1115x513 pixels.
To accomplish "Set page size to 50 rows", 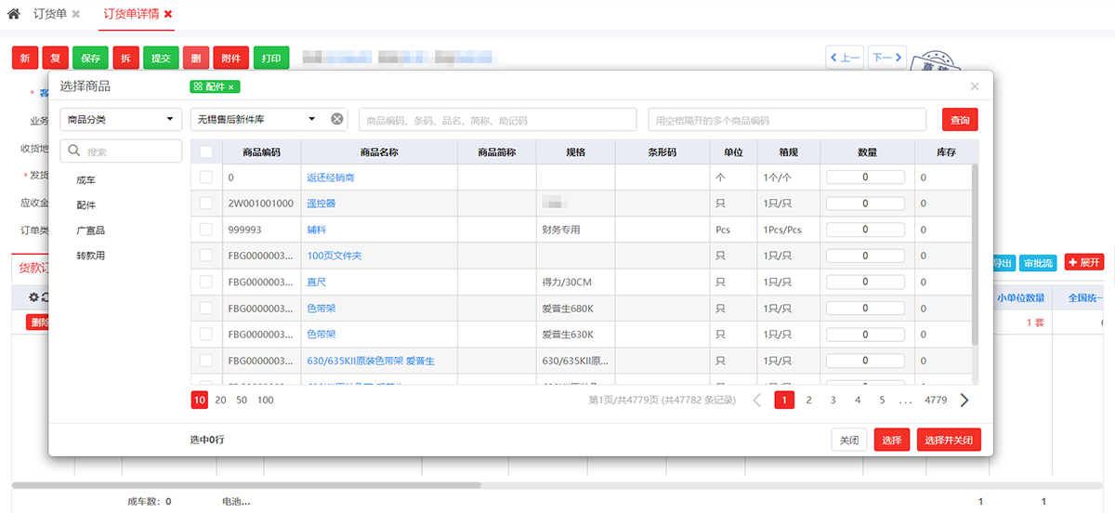I will pyautogui.click(x=242, y=400).
